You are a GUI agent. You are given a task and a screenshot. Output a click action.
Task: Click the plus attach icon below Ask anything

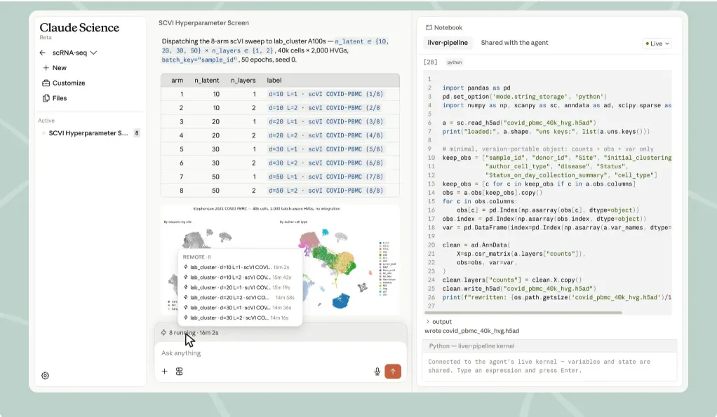165,371
